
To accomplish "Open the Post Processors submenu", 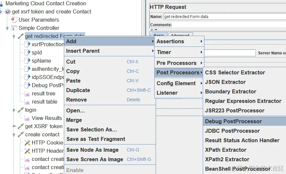I will pyautogui.click(x=179, y=72).
